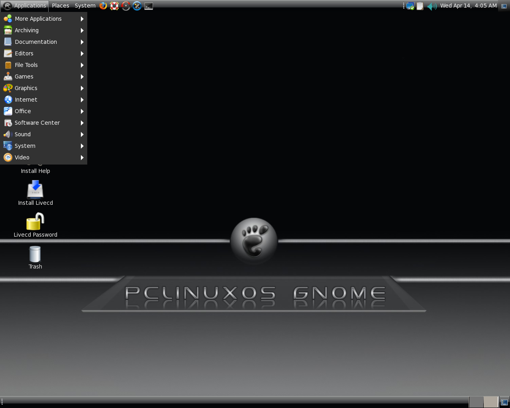Expand the Documentation submenu arrow
510x408 pixels.
pyautogui.click(x=82, y=42)
